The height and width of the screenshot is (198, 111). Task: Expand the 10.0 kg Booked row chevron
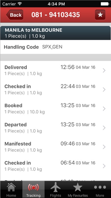pyautogui.click(x=104, y=109)
